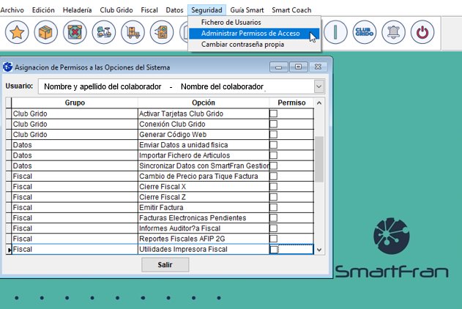The width and height of the screenshot is (462, 309).
Task: Click the Club Grido toolbar icon
Action: tap(363, 33)
